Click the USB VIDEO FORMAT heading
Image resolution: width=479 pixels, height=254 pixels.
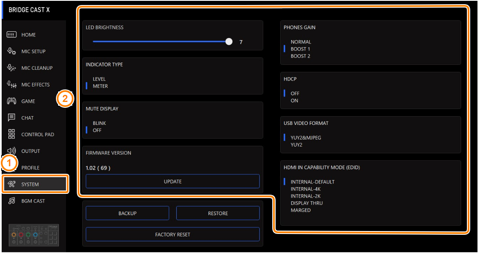(306, 123)
